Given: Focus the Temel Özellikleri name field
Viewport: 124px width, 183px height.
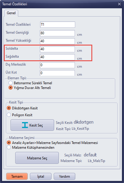Looking at the screenshot, I should pos(58,25).
